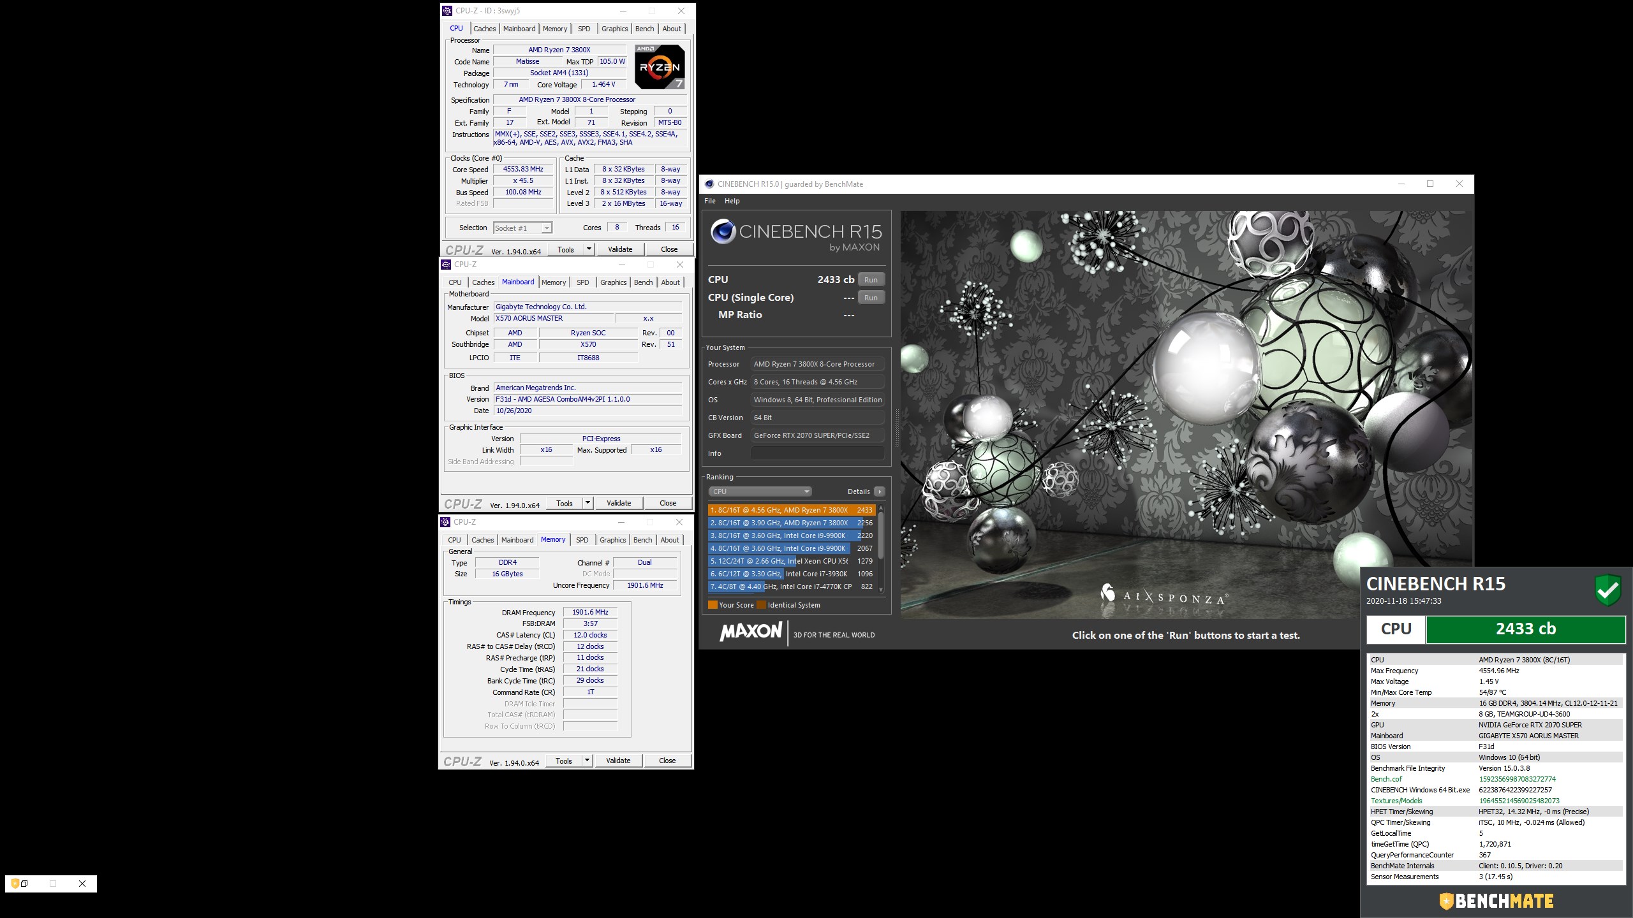Click the Core Voltage value 1.464 V
The width and height of the screenshot is (1633, 918).
point(603,85)
